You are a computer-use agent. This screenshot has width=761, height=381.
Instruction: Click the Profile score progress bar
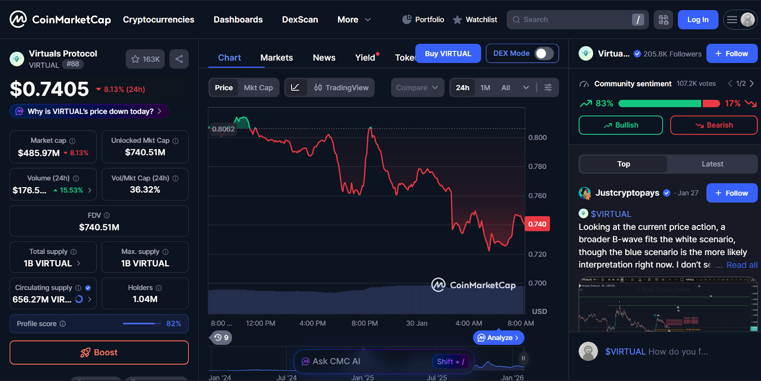pos(142,324)
